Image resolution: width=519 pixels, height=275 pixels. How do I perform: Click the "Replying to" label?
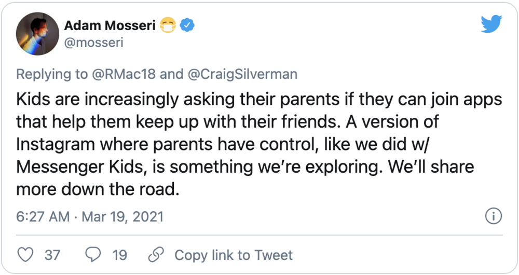52,74
